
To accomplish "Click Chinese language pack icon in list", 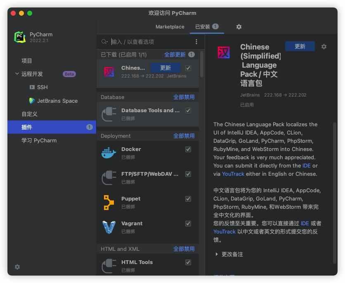I will [109, 72].
